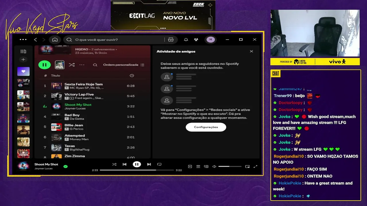Image resolution: width=367 pixels, height=206 pixels.
Task: Open the Liked Songs heart tile
Action: tap(23, 71)
